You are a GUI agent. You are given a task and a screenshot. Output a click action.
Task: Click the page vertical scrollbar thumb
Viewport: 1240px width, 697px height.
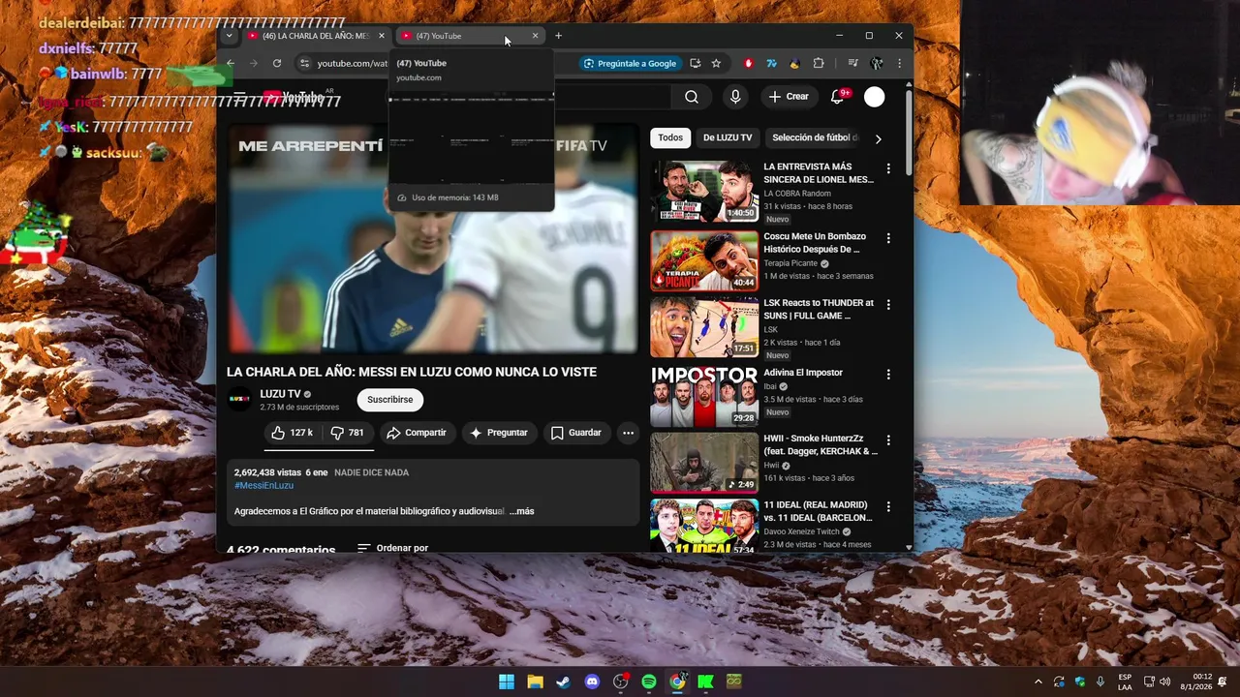(909, 135)
